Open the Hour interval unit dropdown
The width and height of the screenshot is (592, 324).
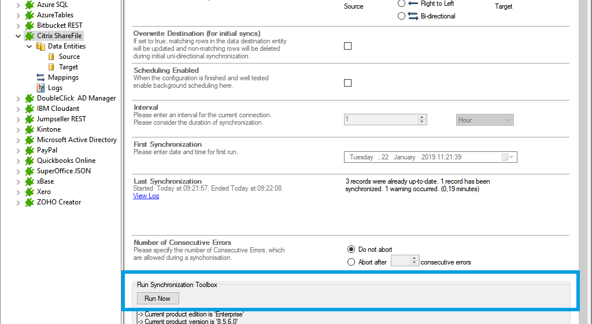[484, 120]
